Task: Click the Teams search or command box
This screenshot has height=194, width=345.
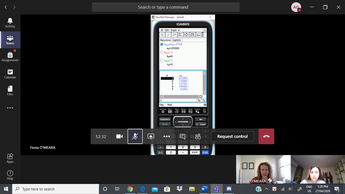Action: click(x=166, y=7)
